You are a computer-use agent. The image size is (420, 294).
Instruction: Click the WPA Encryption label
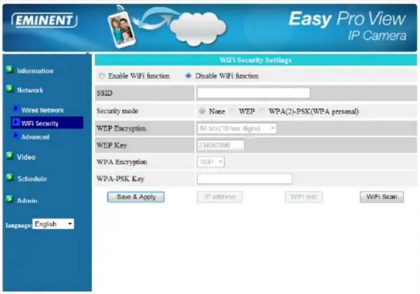point(121,162)
